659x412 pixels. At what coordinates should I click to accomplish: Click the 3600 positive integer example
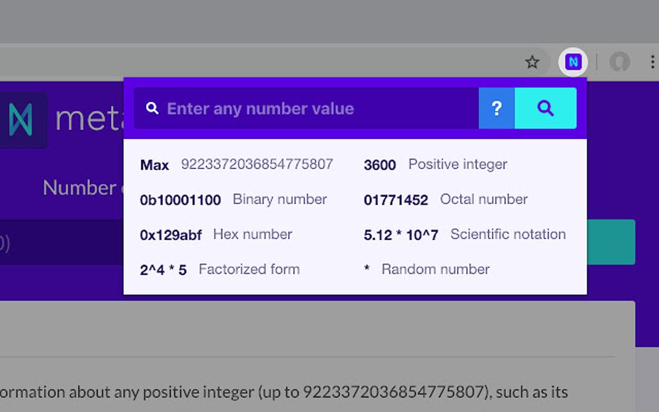[x=380, y=165]
